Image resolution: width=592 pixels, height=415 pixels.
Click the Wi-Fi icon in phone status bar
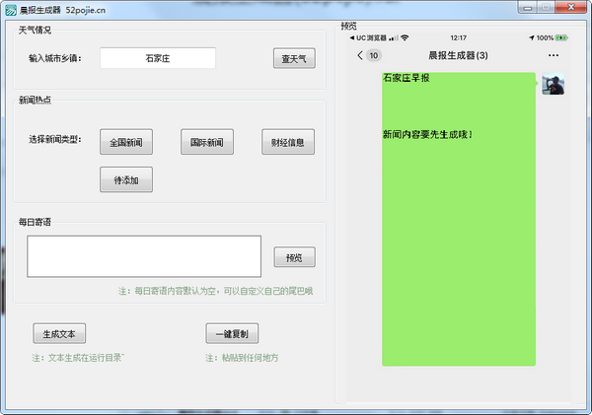tap(405, 38)
